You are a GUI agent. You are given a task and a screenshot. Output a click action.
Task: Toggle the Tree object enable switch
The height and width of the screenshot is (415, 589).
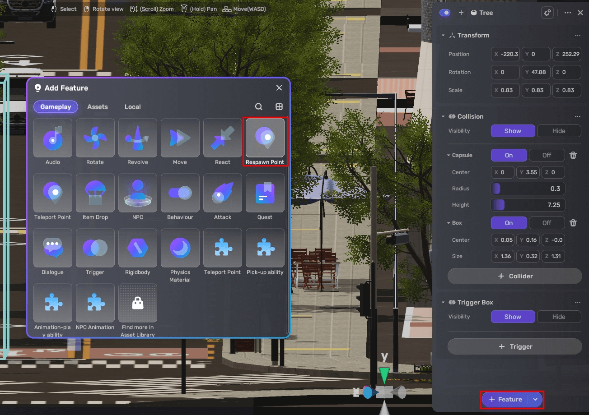coord(445,13)
